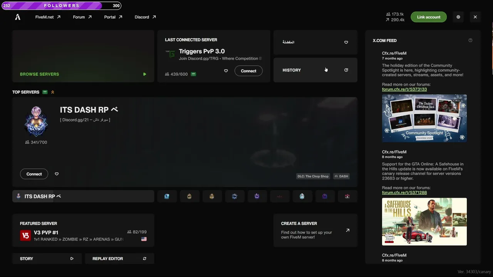493x277 pixels.
Task: Open the forum.cfx.re/t/5371288 link
Action: coord(404,192)
